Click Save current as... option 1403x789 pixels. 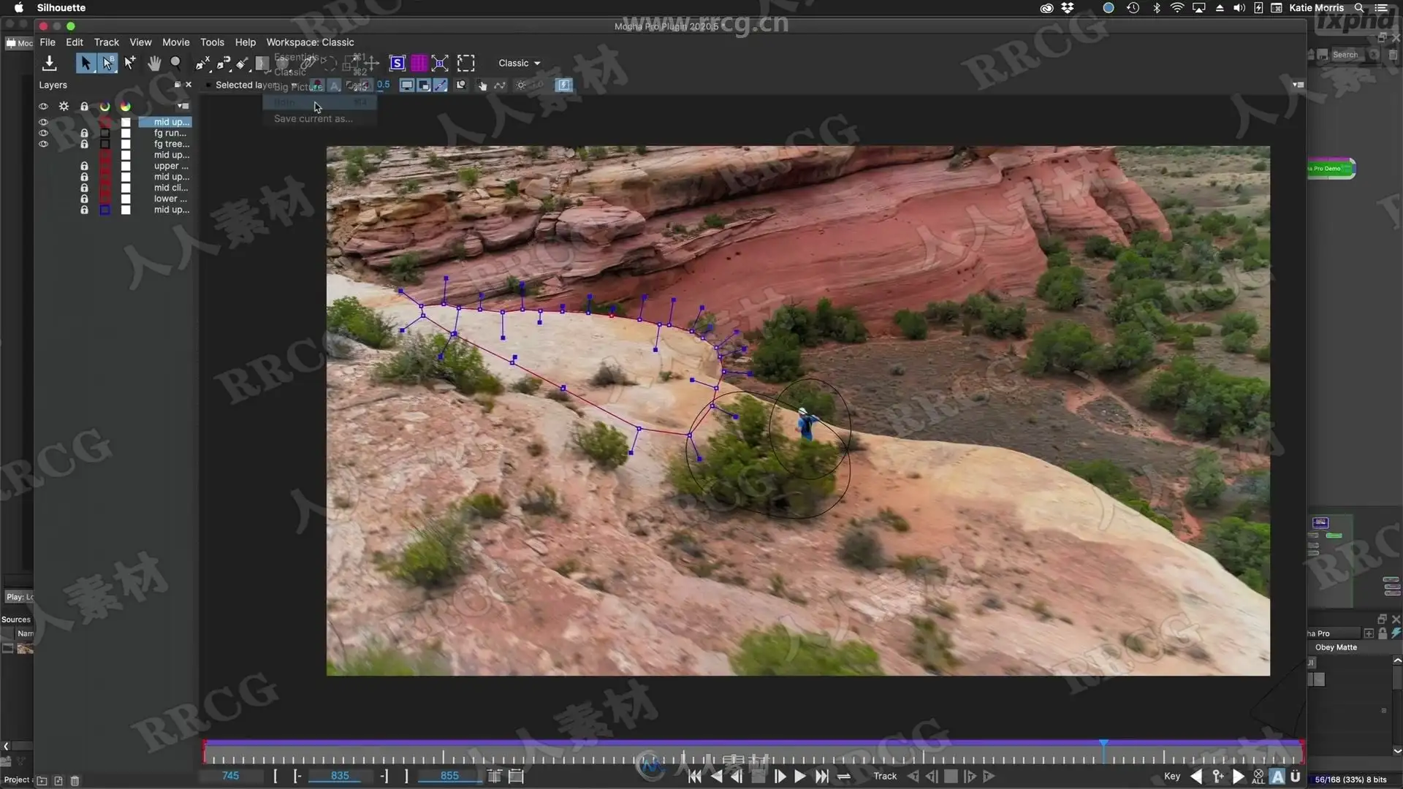pyautogui.click(x=313, y=118)
